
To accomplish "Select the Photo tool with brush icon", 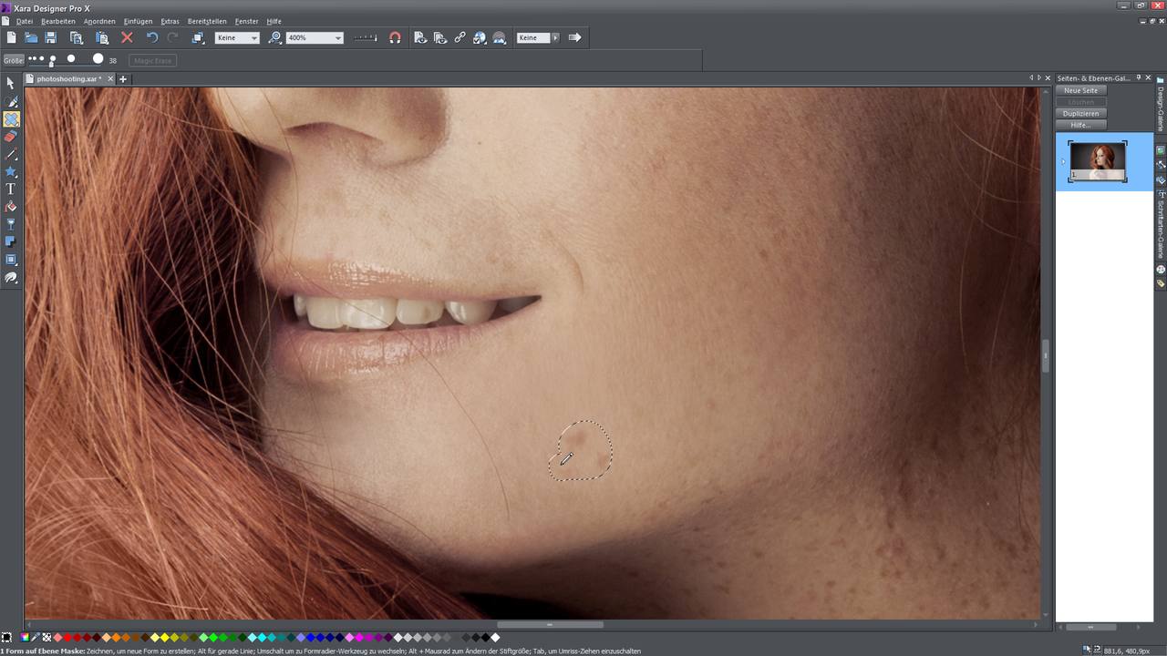I will click(11, 101).
